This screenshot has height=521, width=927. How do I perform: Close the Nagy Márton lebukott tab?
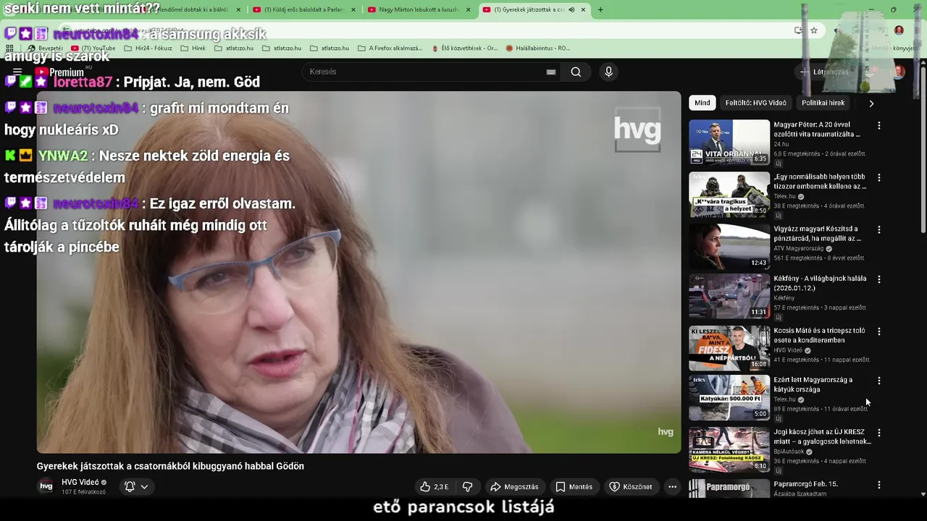(468, 9)
